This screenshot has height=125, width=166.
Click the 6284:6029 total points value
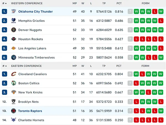104,30
